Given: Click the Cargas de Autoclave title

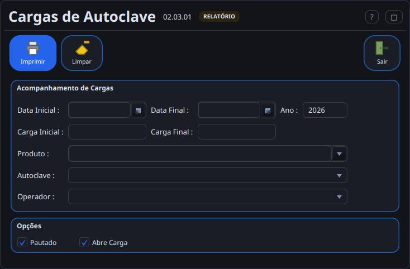Looking at the screenshot, I should click(82, 17).
